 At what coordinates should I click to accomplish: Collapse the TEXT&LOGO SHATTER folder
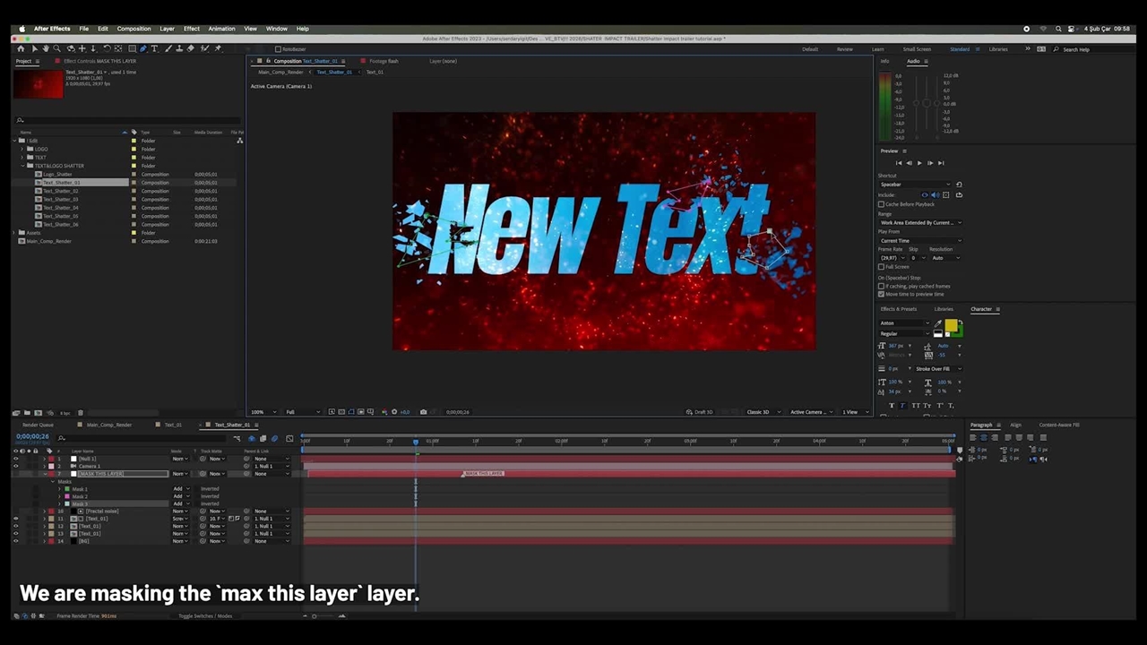click(23, 166)
